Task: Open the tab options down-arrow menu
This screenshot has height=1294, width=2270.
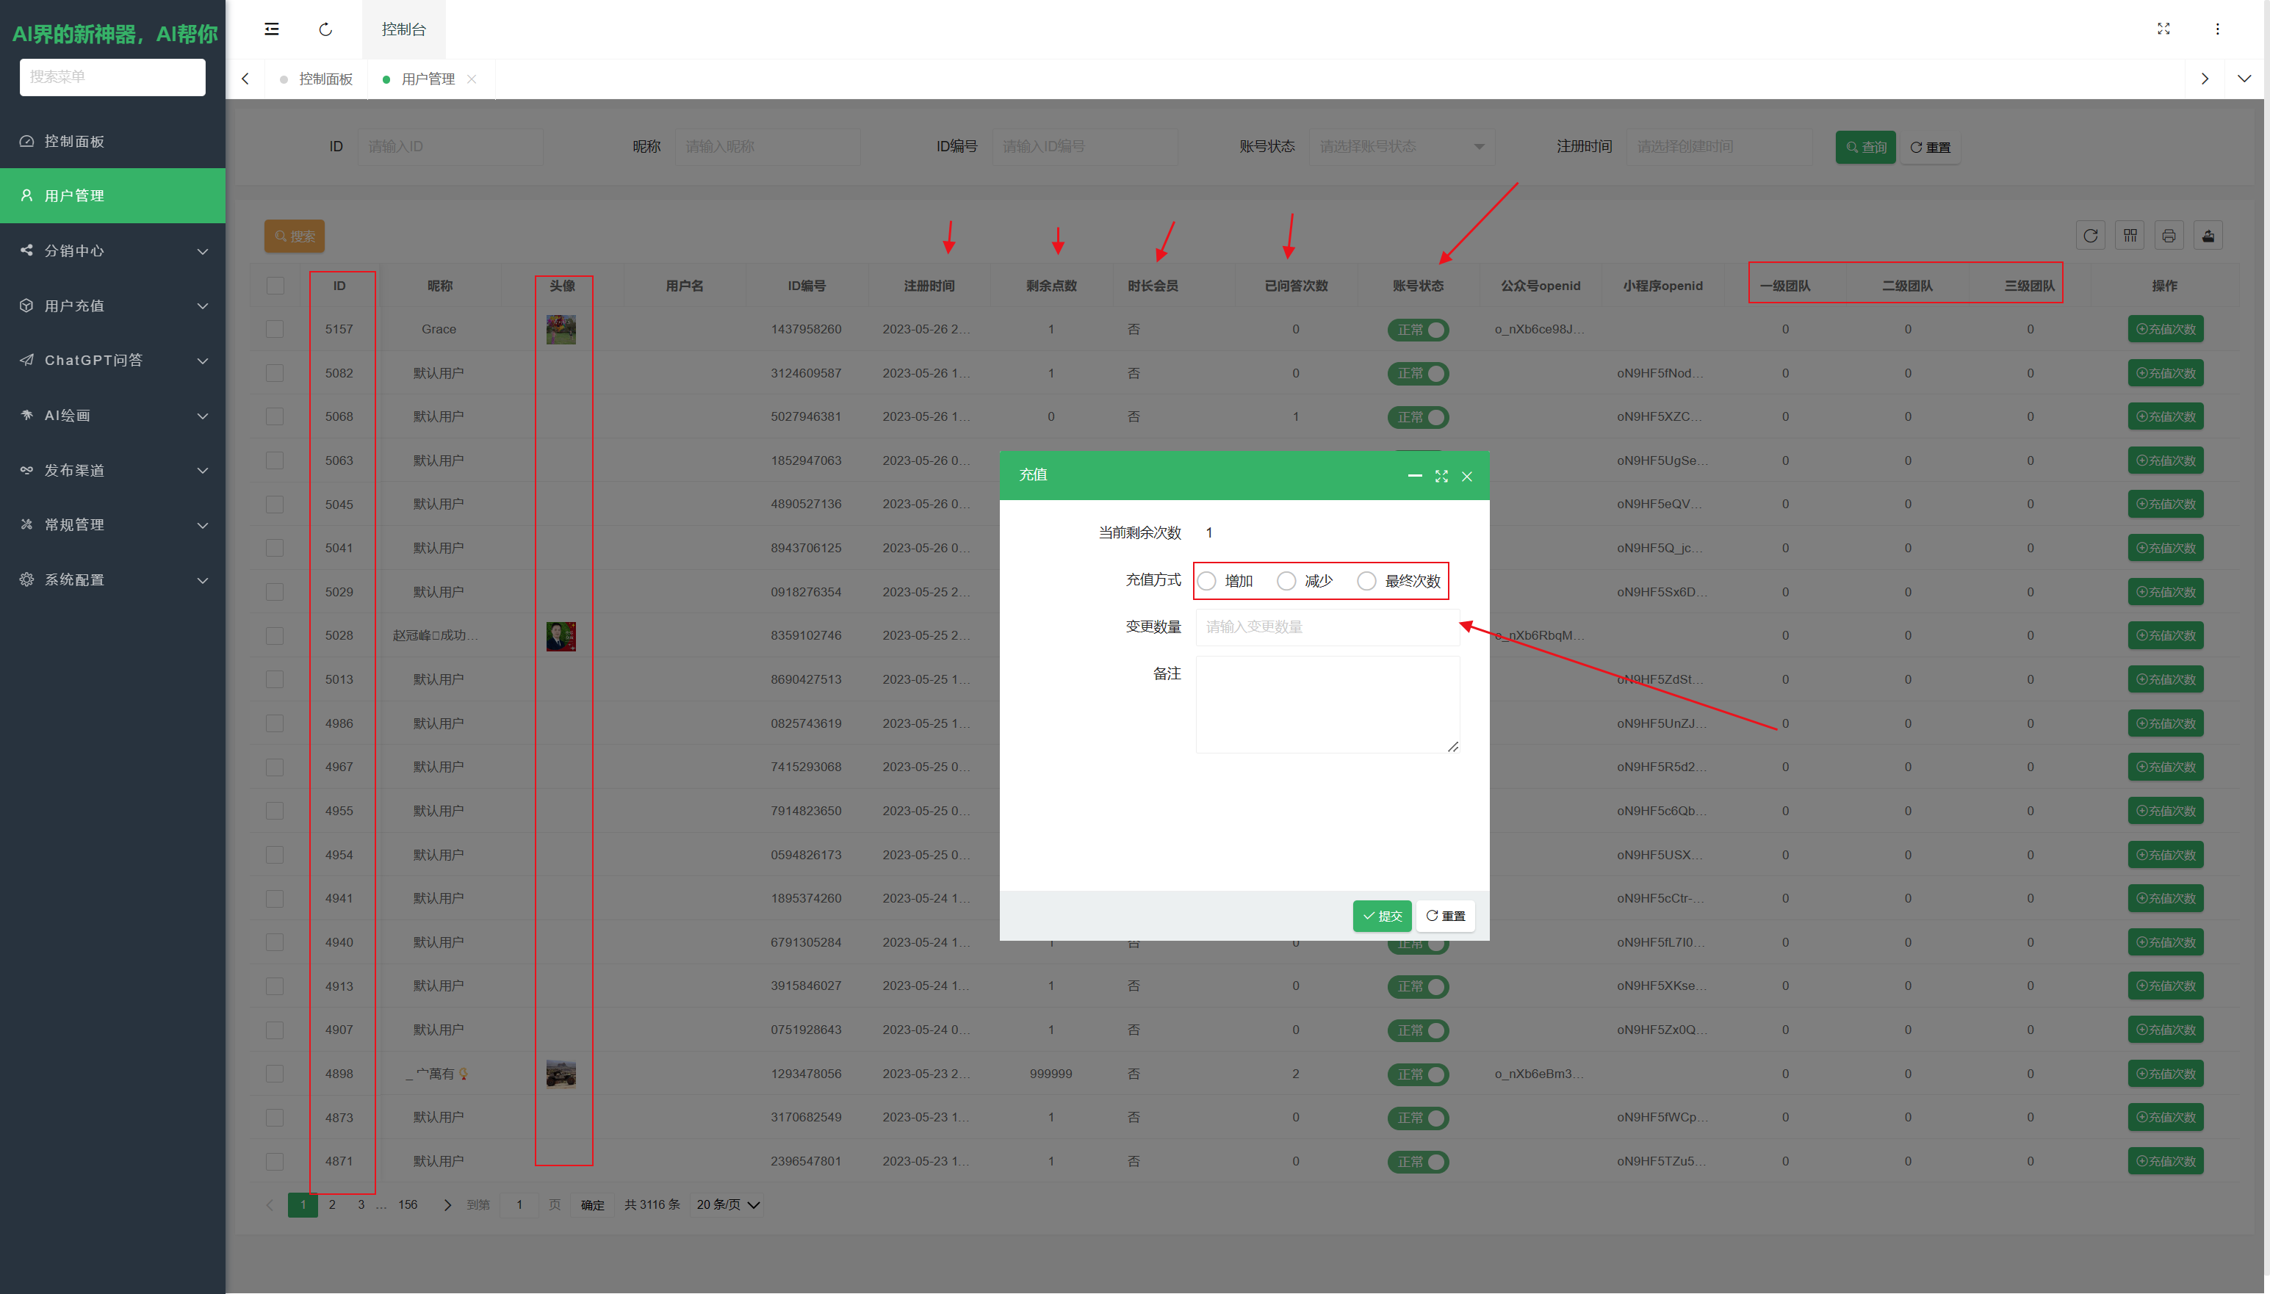Action: coord(2244,79)
